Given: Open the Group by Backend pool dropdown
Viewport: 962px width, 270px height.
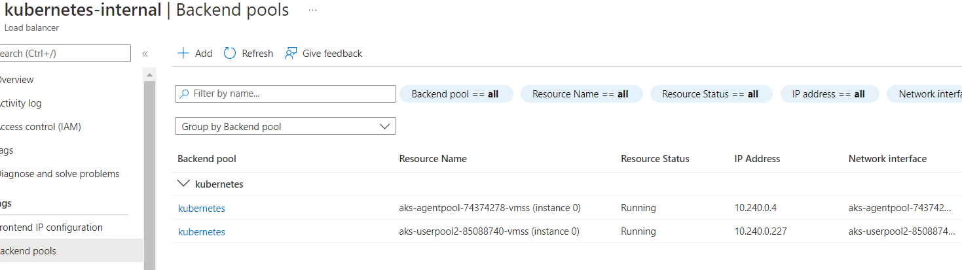Looking at the screenshot, I should pos(286,126).
